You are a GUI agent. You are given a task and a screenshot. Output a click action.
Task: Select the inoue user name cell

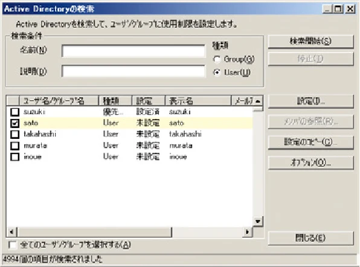pos(33,157)
